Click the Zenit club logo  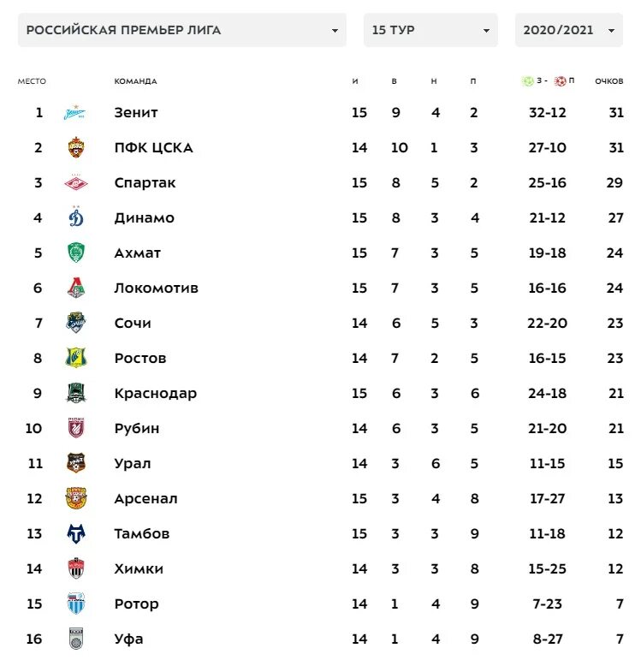click(x=76, y=113)
